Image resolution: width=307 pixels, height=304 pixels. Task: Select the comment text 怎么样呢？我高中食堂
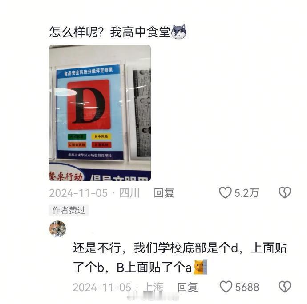click(110, 32)
